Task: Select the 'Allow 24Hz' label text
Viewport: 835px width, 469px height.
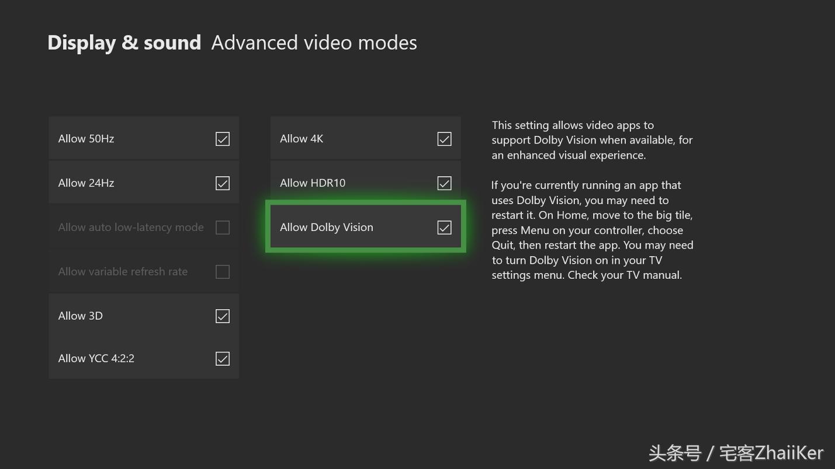Action: click(x=86, y=183)
